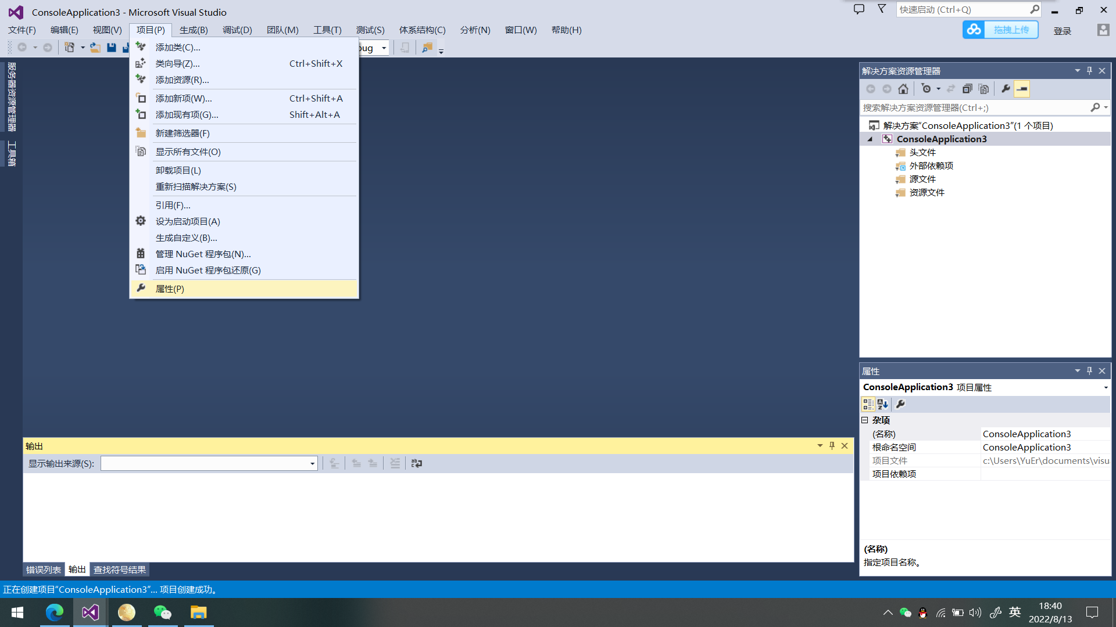Toggle Alphabetical sort in Properties panel

coord(883,404)
